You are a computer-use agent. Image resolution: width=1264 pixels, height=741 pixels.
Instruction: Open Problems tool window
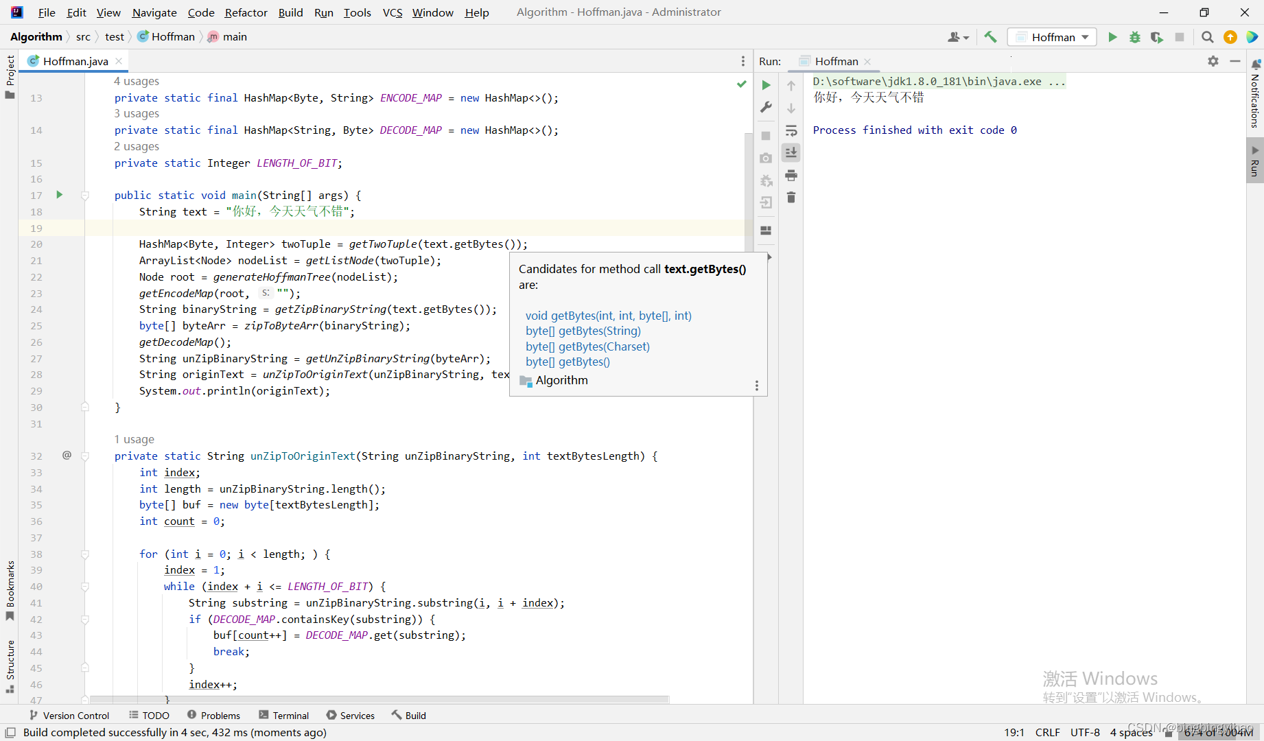(213, 715)
